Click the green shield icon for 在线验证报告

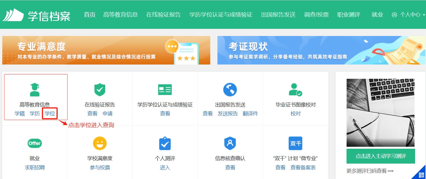pyautogui.click(x=100, y=89)
